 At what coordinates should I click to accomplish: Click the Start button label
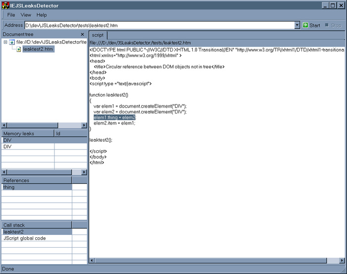point(315,25)
